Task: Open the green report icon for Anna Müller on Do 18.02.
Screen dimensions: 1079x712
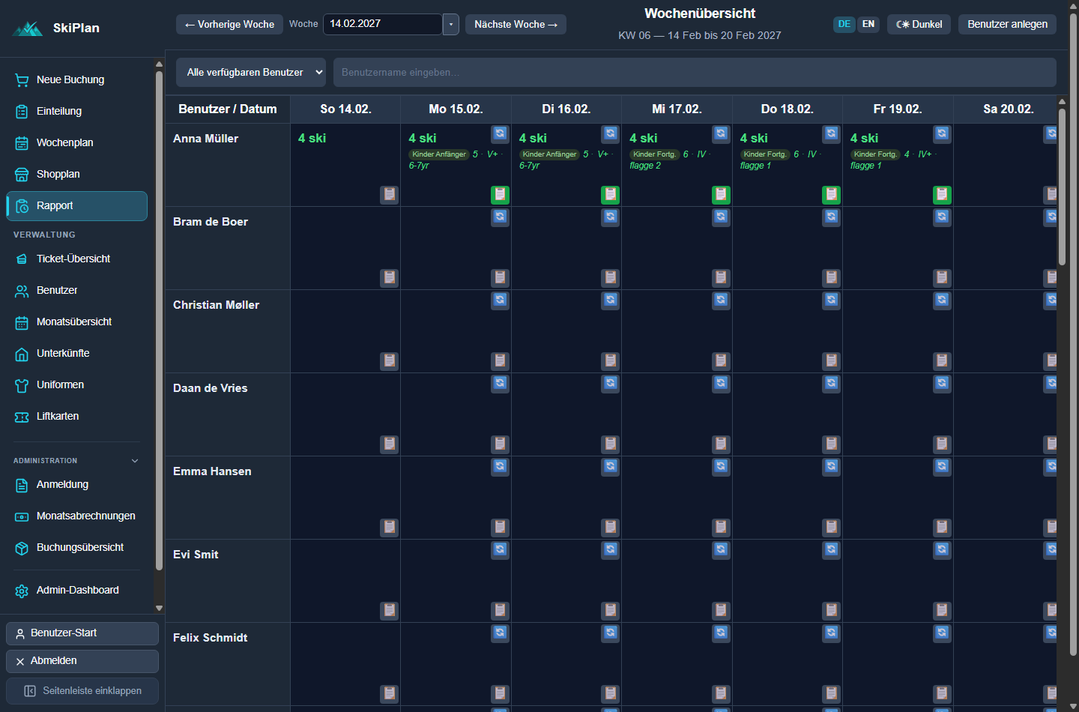Action: [x=831, y=195]
